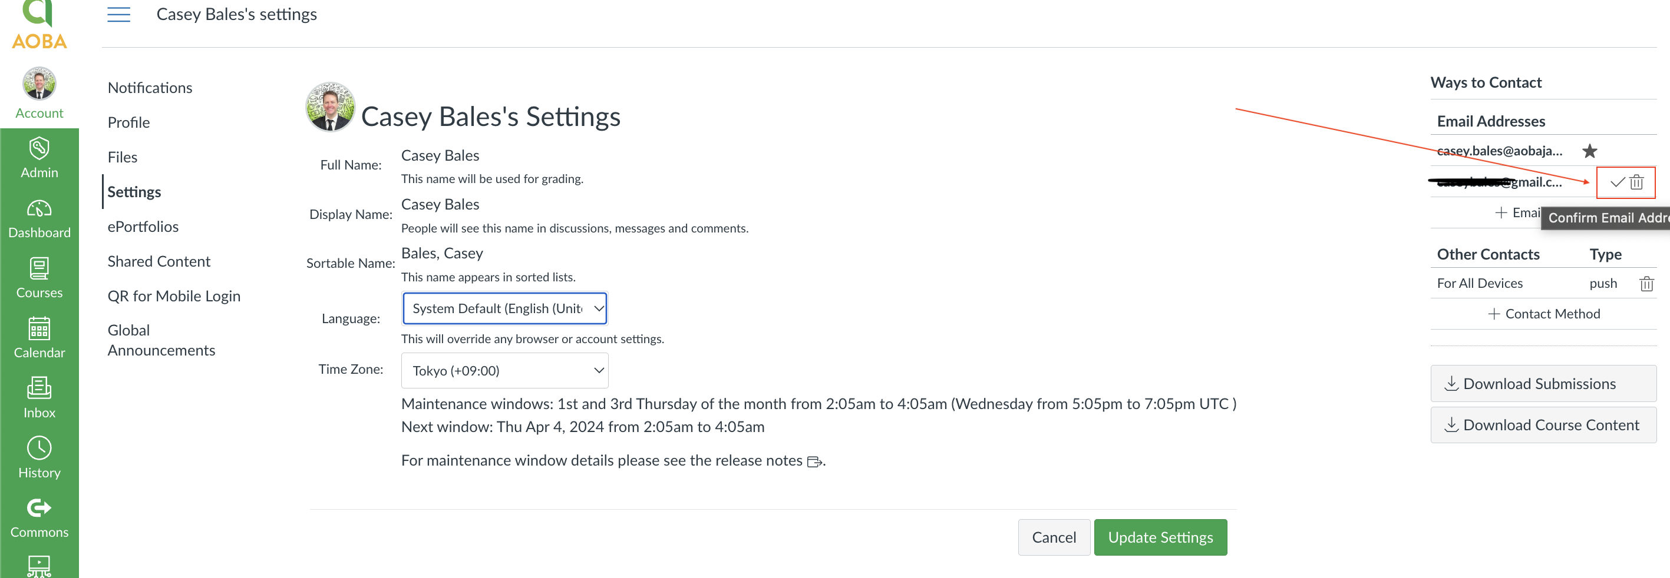The height and width of the screenshot is (578, 1670).
Task: Open the hamburger navigation menu
Action: coord(118,14)
